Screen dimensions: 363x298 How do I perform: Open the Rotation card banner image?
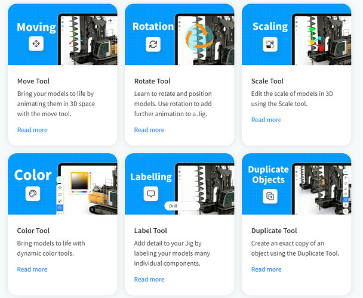pos(180,35)
